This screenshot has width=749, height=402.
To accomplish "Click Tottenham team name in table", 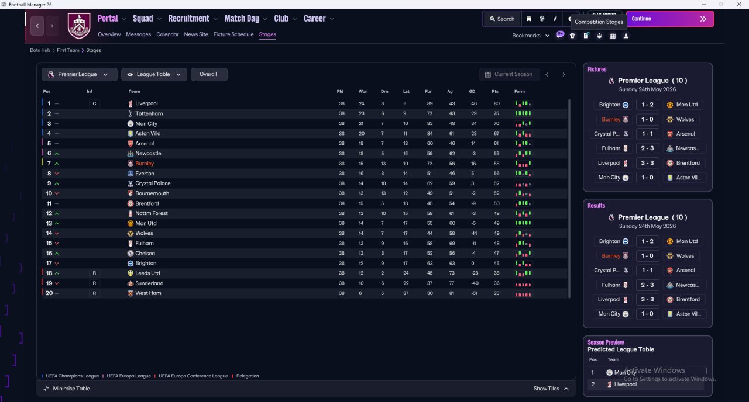I will (149, 113).
